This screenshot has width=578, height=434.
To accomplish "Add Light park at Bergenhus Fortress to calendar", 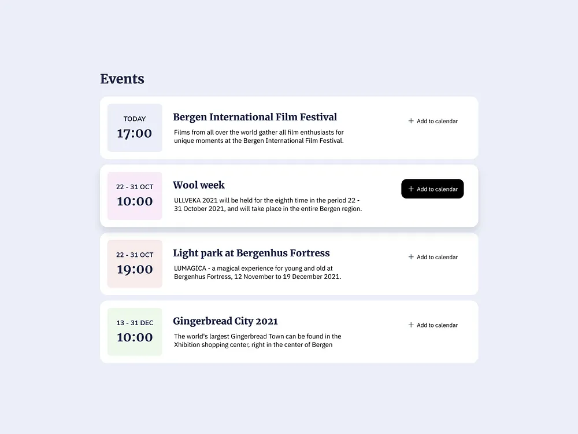I will (432, 257).
